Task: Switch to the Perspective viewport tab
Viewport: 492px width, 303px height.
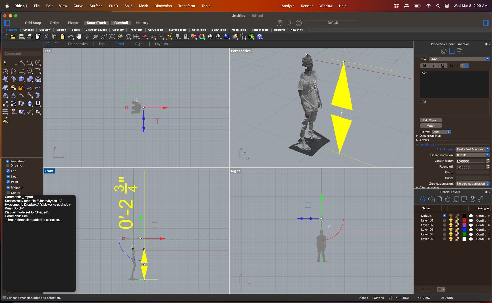Action: pyautogui.click(x=78, y=44)
